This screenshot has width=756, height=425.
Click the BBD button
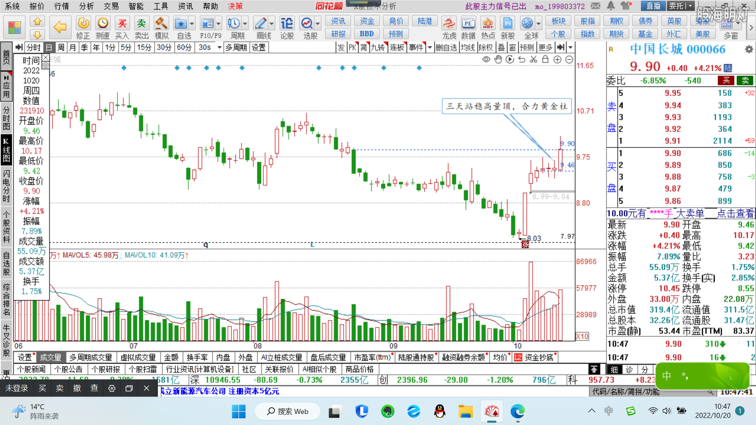[x=367, y=34]
